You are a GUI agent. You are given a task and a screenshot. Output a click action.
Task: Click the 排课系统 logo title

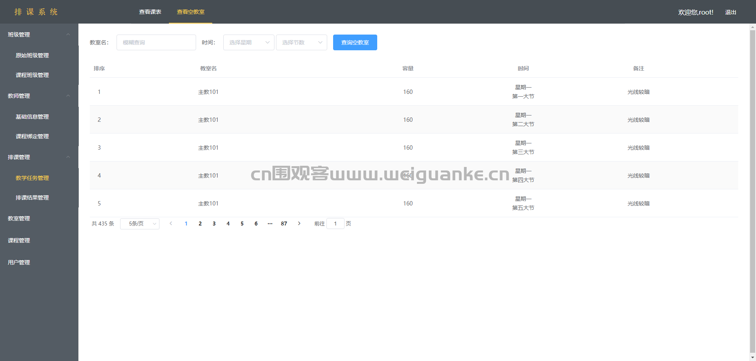coord(36,12)
